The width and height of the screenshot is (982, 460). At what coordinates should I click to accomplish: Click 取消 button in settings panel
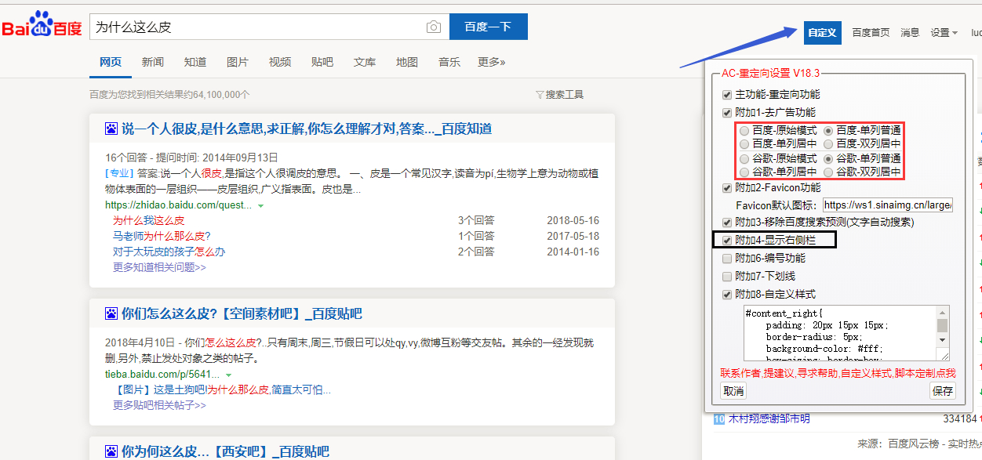[733, 391]
